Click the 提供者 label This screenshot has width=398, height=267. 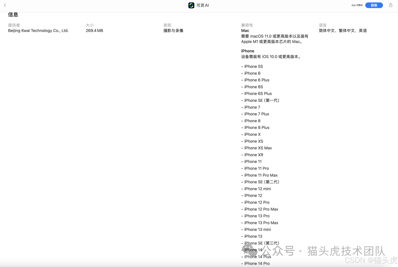(x=14, y=25)
